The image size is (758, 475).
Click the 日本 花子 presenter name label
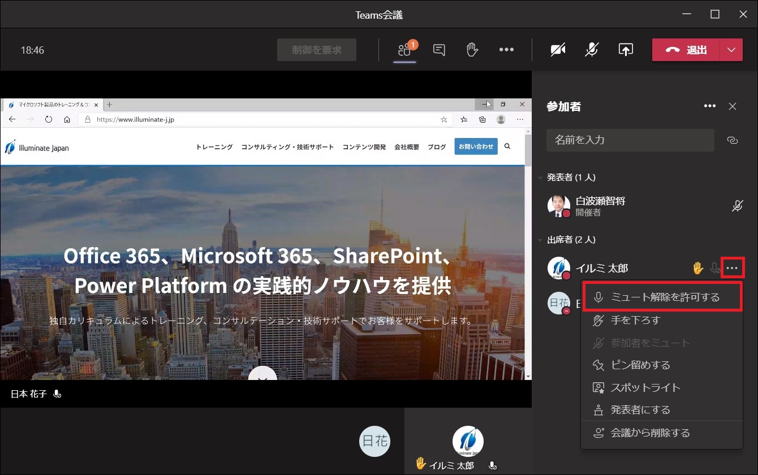29,394
